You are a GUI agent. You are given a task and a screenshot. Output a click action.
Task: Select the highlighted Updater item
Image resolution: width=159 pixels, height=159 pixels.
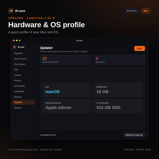pyautogui.click(x=24, y=102)
